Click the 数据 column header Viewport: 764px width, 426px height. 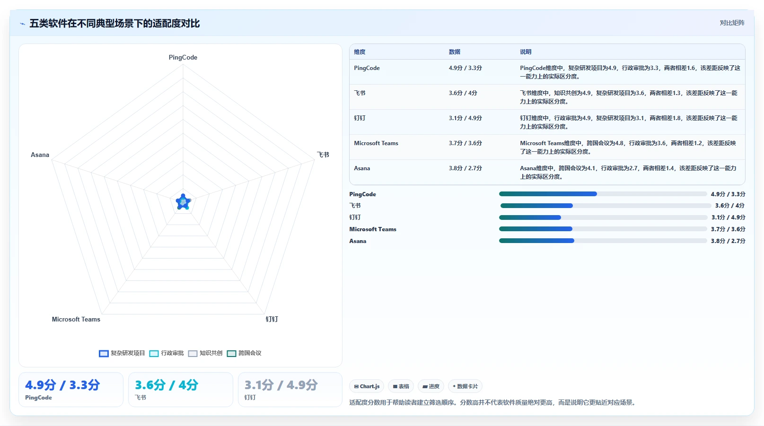click(x=455, y=52)
